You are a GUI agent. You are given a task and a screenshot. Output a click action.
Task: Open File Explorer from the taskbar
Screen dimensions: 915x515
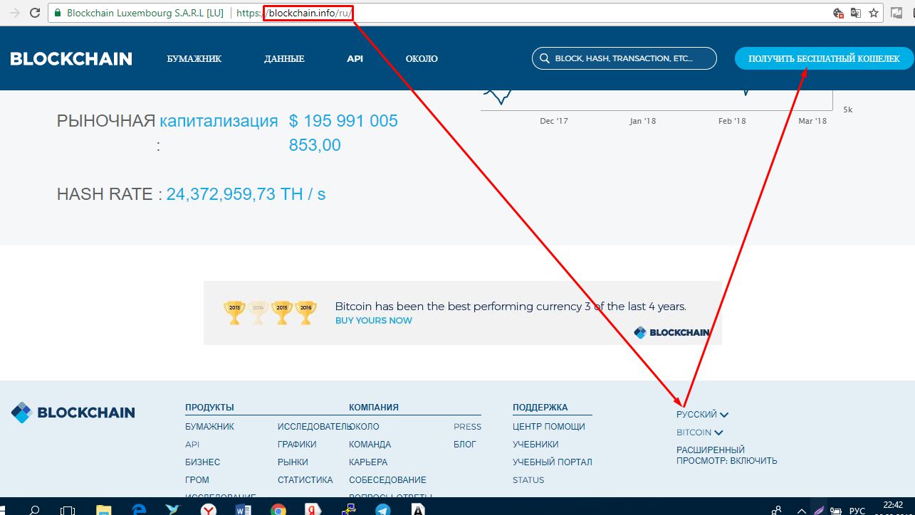pos(104,509)
